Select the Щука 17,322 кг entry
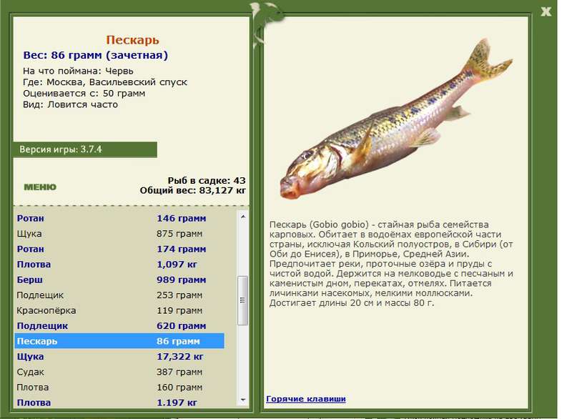 (119, 356)
